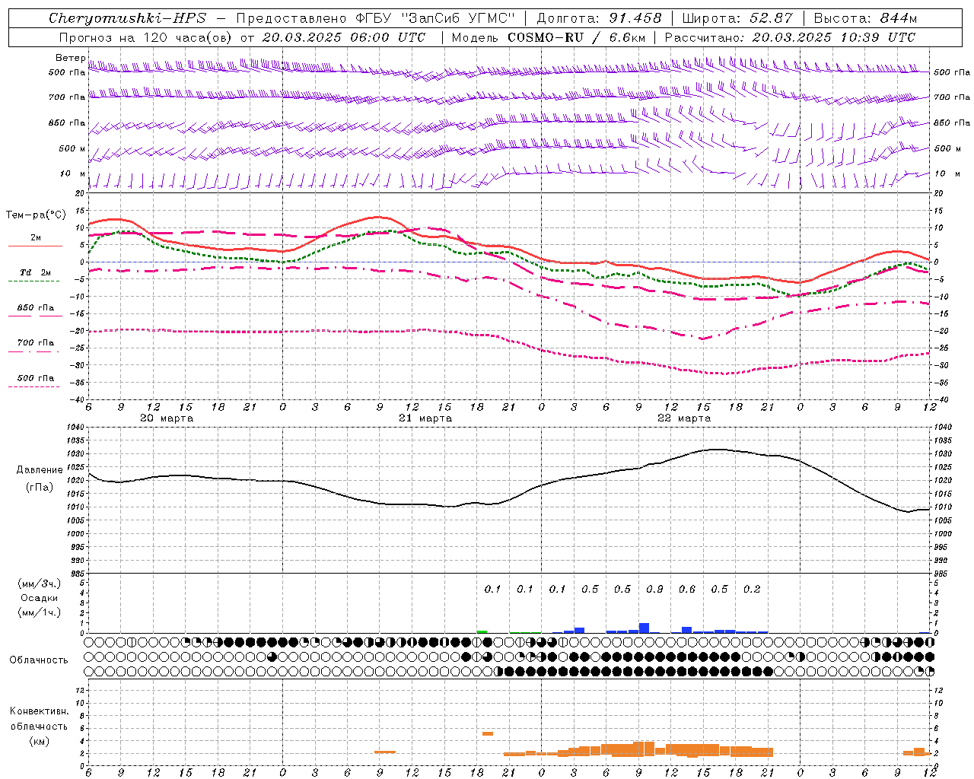Click the provider text ФГБУ "ЗапСиб УГМС"

pos(437,18)
